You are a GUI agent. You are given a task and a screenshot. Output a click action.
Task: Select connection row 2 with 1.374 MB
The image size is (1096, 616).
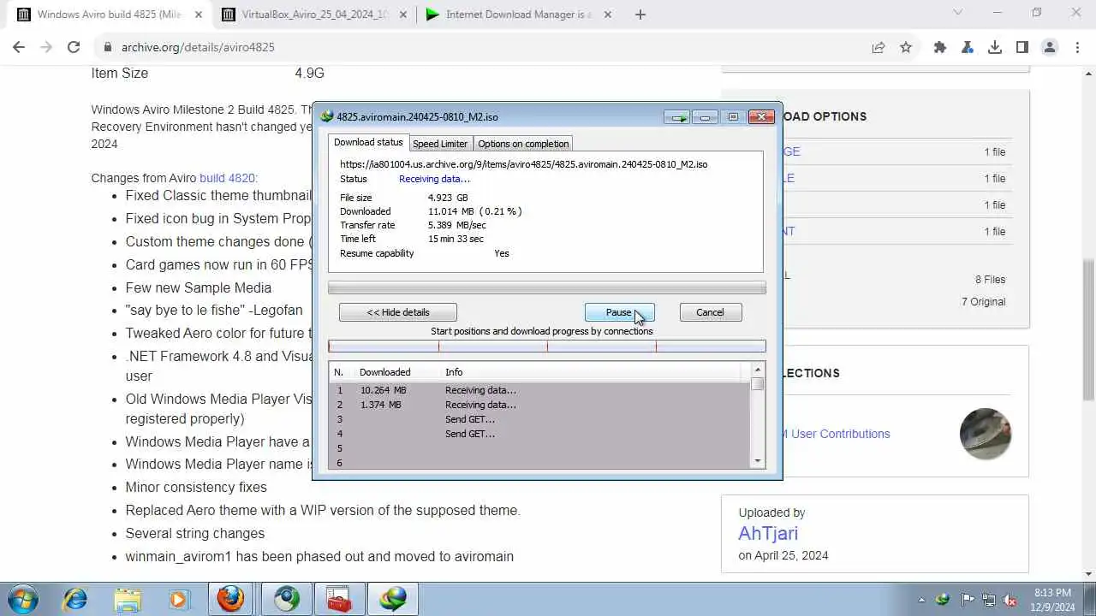(x=539, y=405)
